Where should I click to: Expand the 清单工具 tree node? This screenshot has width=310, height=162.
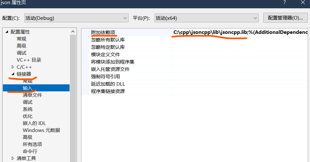pos(13,158)
